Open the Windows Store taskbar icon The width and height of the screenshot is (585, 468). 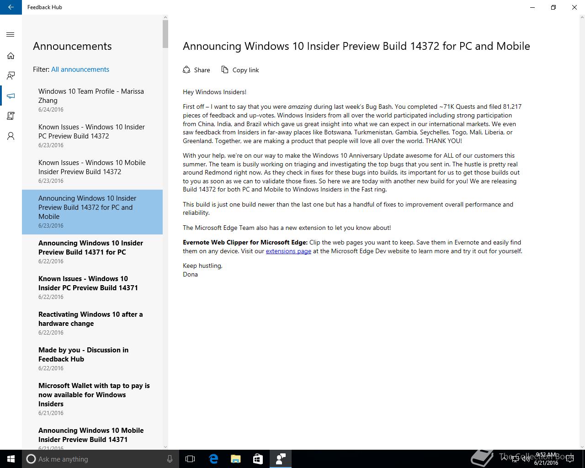click(x=258, y=459)
